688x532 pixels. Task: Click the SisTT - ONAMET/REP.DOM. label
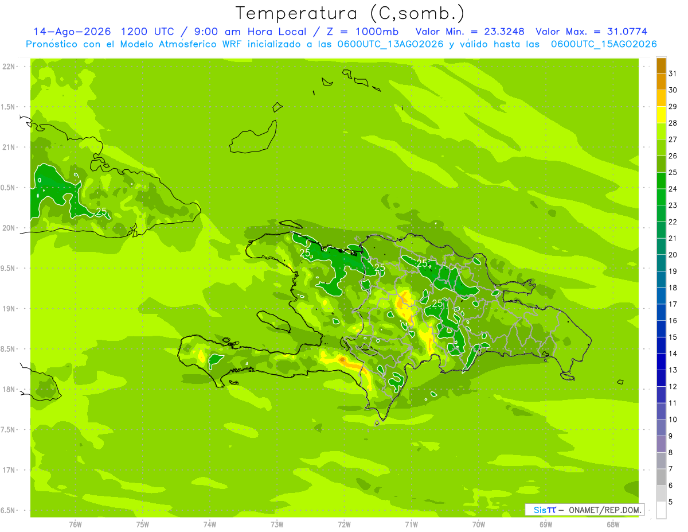[x=585, y=510]
